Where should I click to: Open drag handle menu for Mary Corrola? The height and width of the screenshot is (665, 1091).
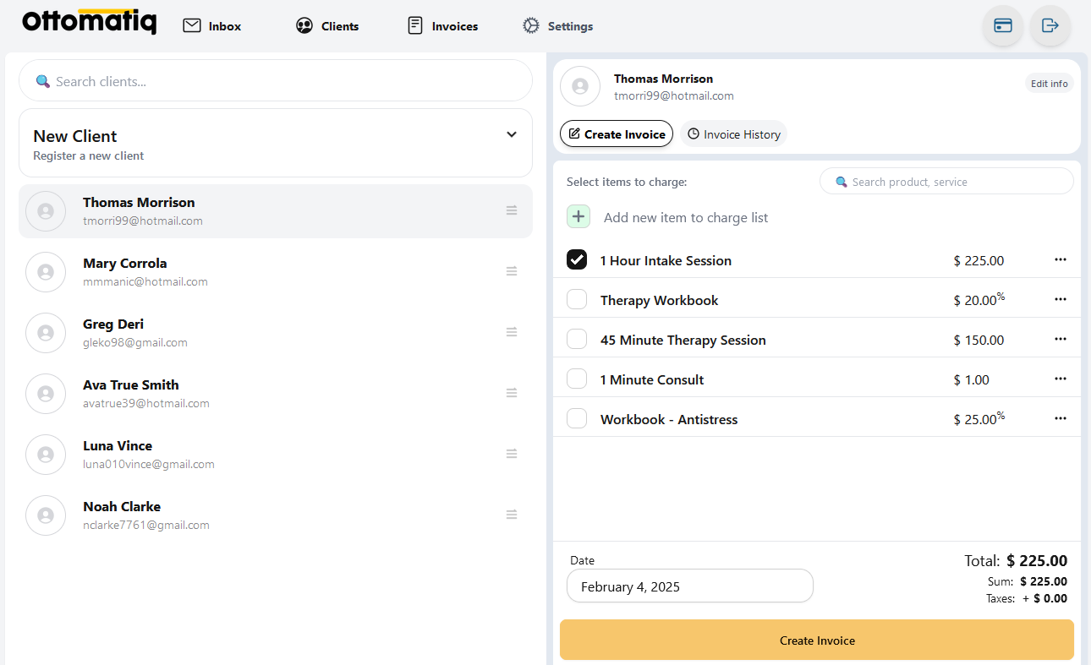512,271
